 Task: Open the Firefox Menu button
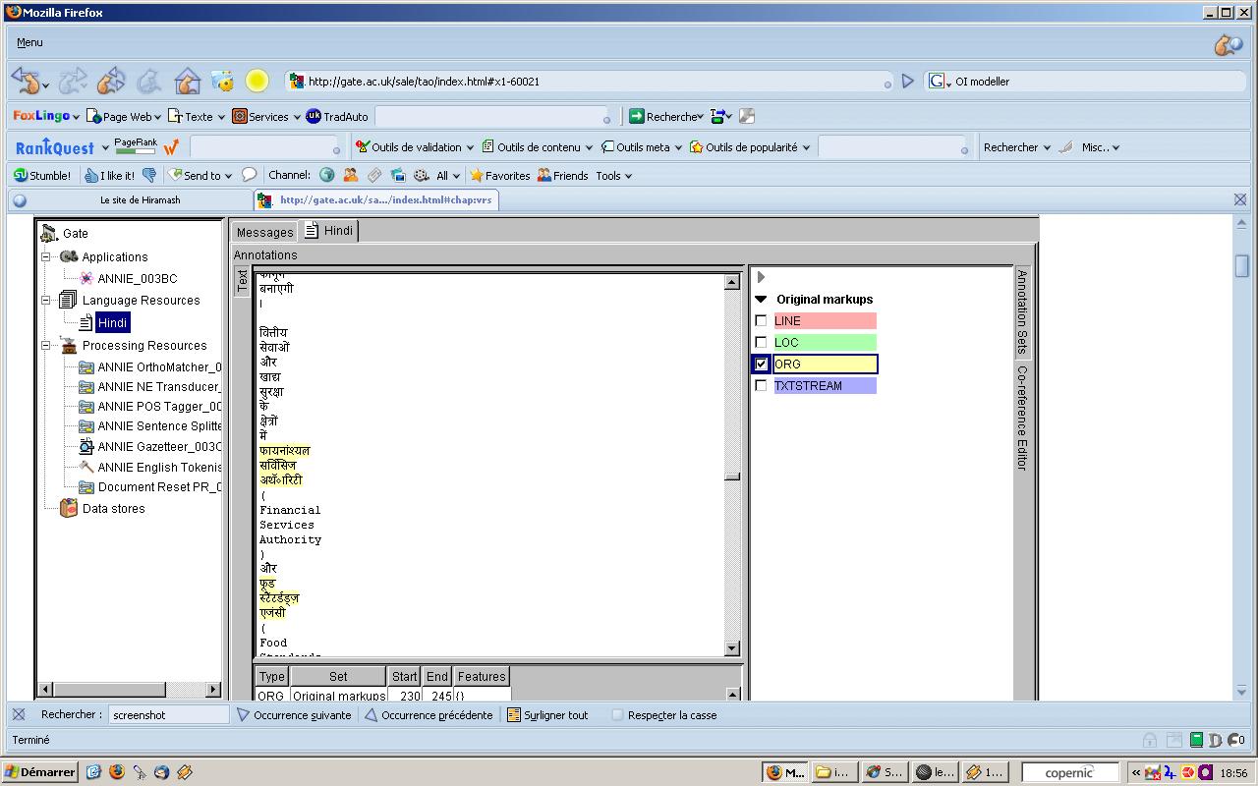[x=29, y=42]
